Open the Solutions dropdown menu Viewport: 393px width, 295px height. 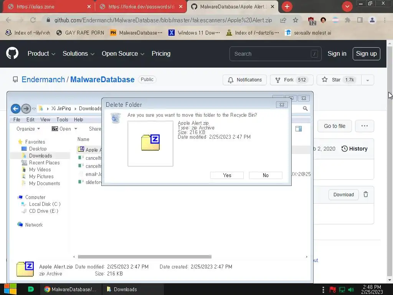[78, 53]
